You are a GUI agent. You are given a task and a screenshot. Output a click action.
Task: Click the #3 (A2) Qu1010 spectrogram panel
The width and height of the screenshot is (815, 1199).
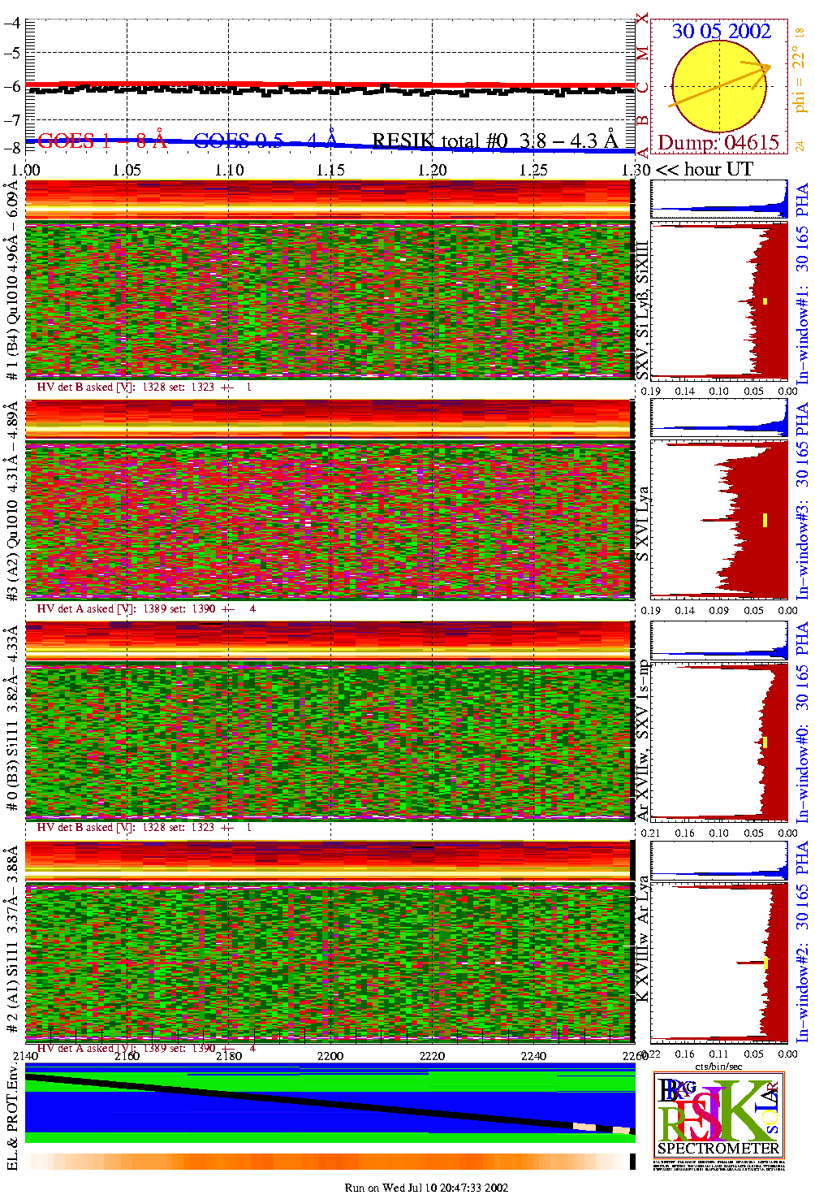coord(329,520)
